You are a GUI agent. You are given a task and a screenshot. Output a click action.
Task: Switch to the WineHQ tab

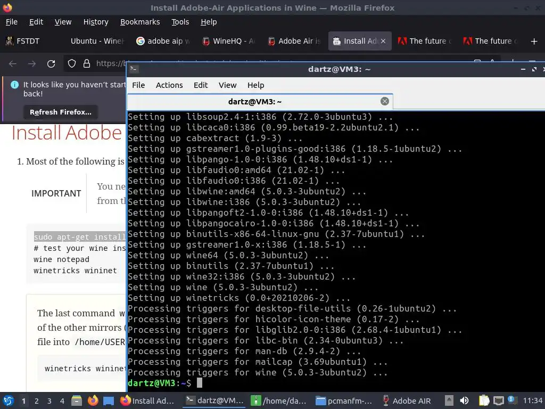coord(228,41)
